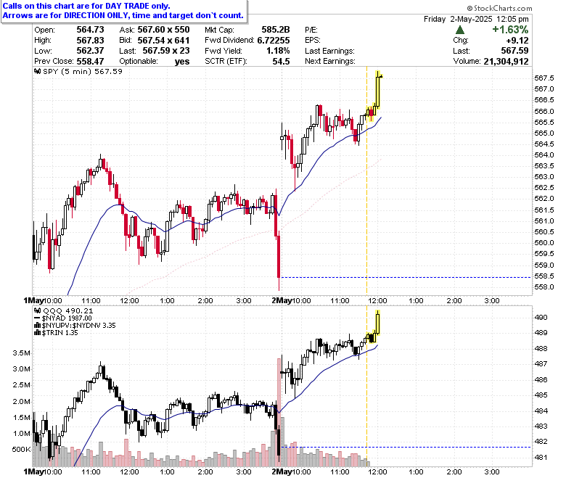Click the DAY TRADE only notice line
The width and height of the screenshot is (566, 478).
pos(86,6)
